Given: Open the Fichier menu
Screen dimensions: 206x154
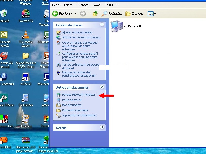Looking at the screenshot, I should [x=56, y=5].
